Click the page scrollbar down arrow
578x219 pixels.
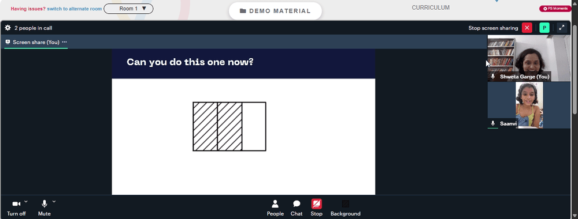(x=575, y=216)
